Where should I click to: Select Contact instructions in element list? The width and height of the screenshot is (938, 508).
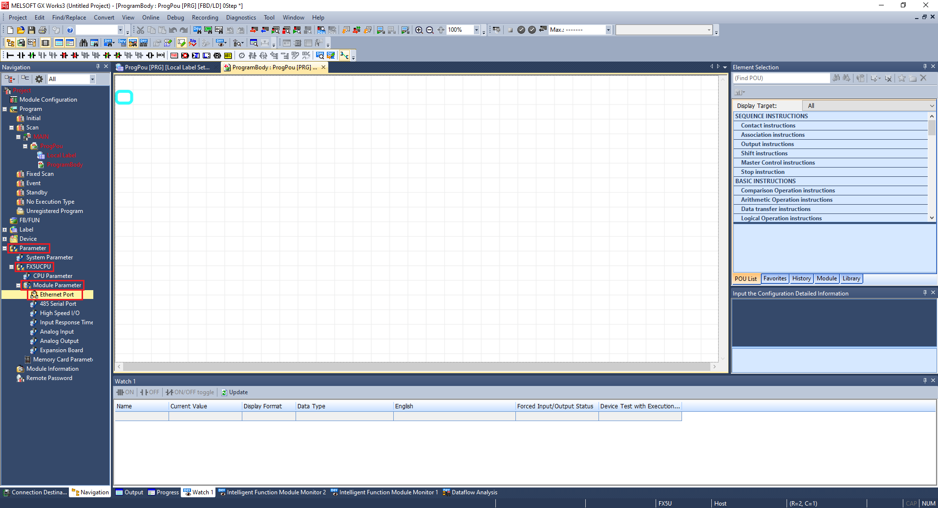pyautogui.click(x=768, y=126)
